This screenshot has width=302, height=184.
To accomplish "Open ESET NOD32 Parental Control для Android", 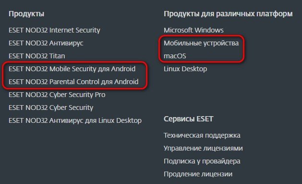I will 73,82.
